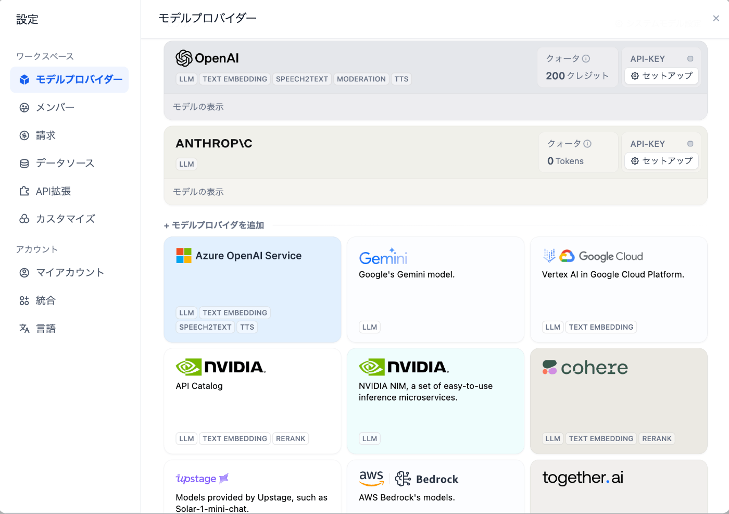729x514 pixels.
Task: Click the Upstage models description text
Action: click(x=252, y=503)
